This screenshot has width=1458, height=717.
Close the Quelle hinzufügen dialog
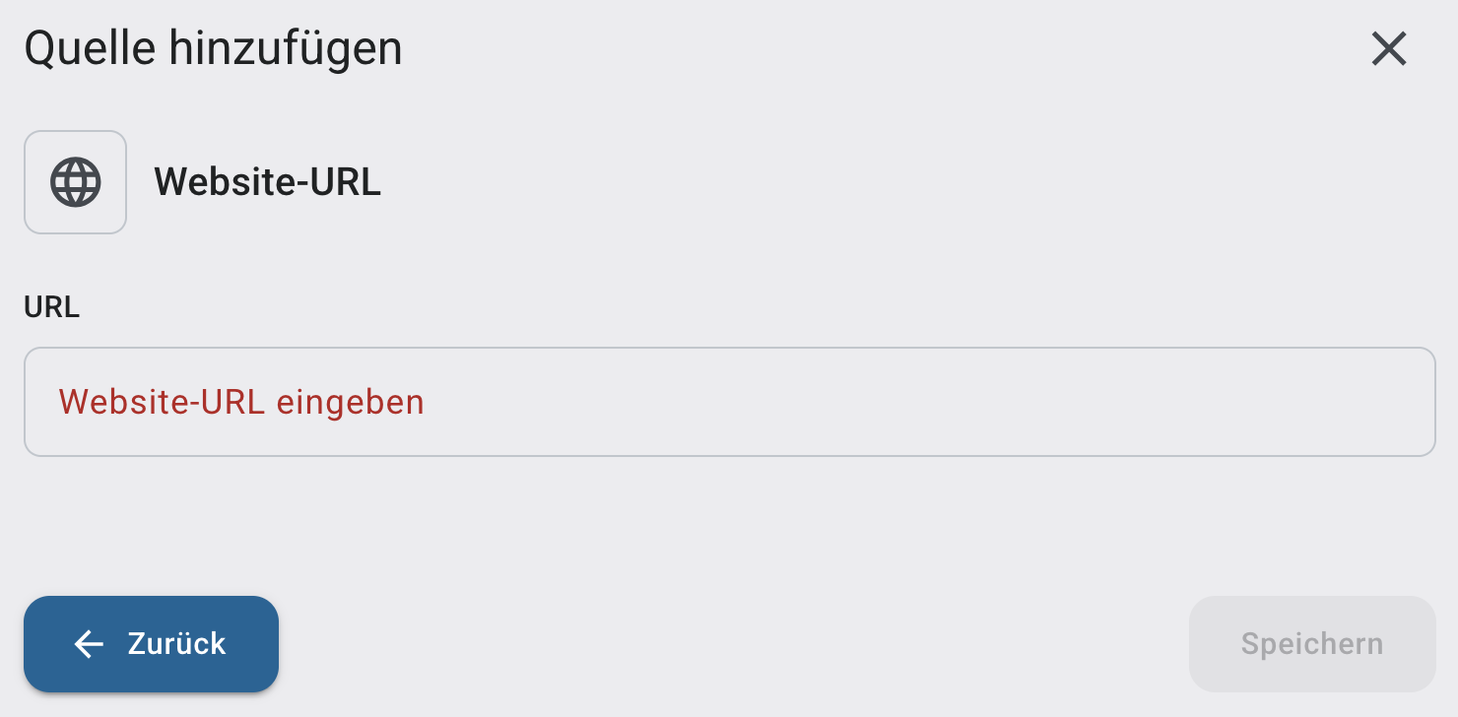(1389, 48)
